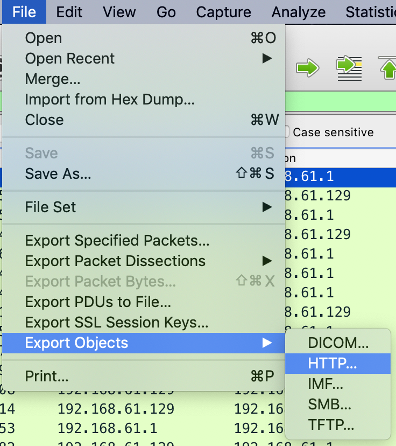The width and height of the screenshot is (396, 446).
Task: Click the go to specified packet icon
Action: click(x=348, y=68)
